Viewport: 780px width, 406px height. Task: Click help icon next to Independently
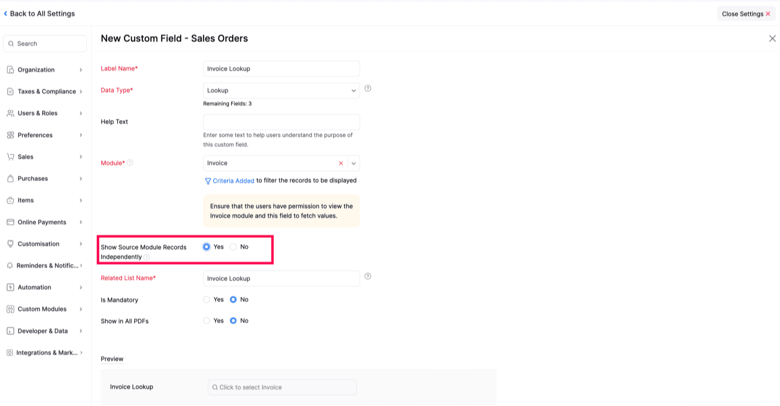click(147, 257)
